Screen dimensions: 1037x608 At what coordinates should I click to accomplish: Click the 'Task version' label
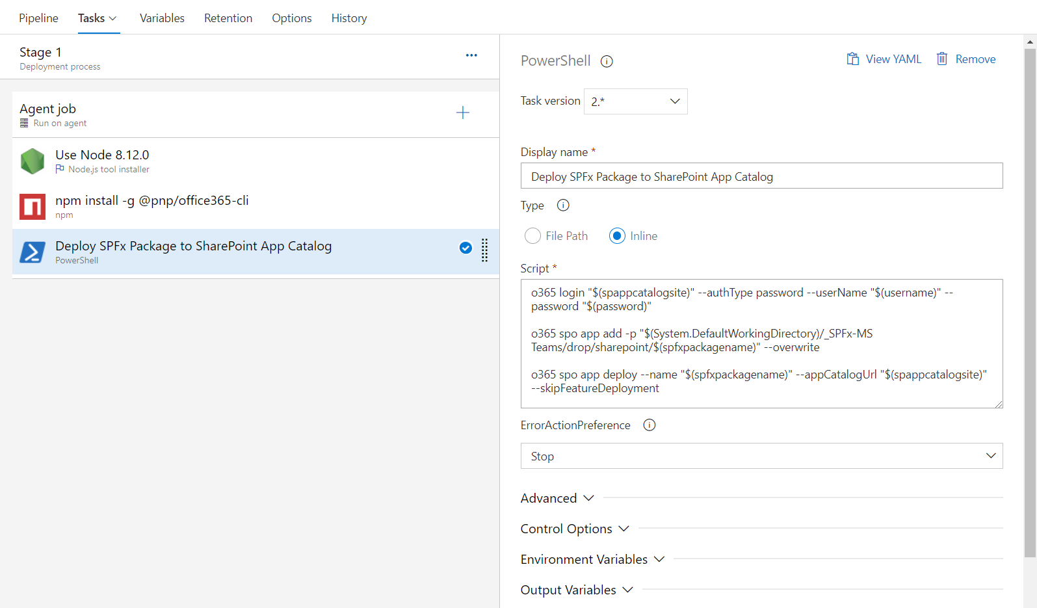click(550, 101)
